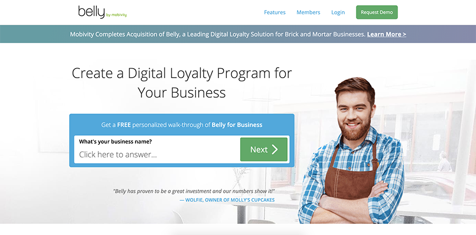Go to the Login page

tap(338, 13)
